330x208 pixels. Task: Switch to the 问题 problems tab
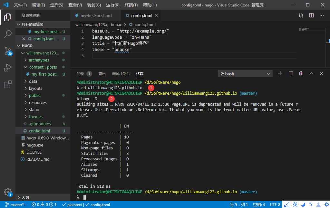coord(84,74)
